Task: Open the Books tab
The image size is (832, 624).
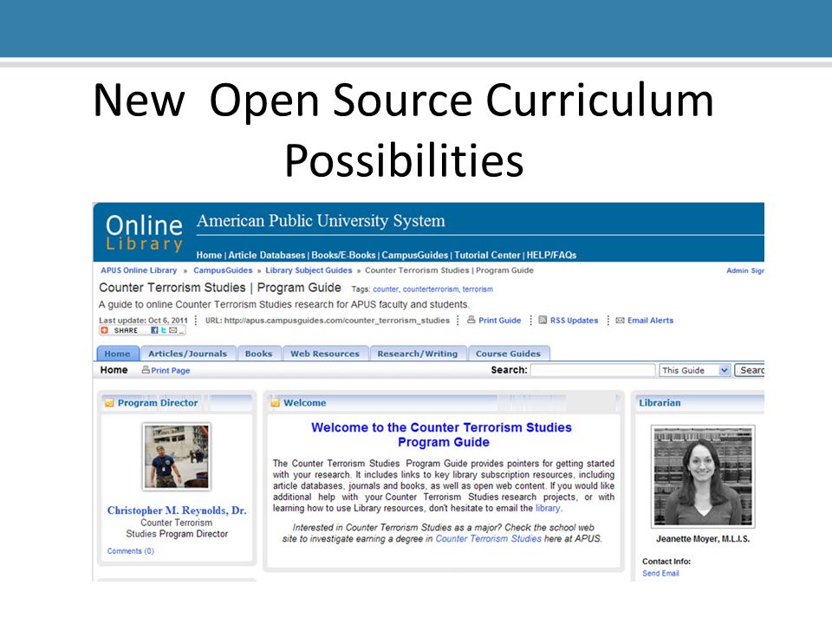Action: click(x=258, y=354)
